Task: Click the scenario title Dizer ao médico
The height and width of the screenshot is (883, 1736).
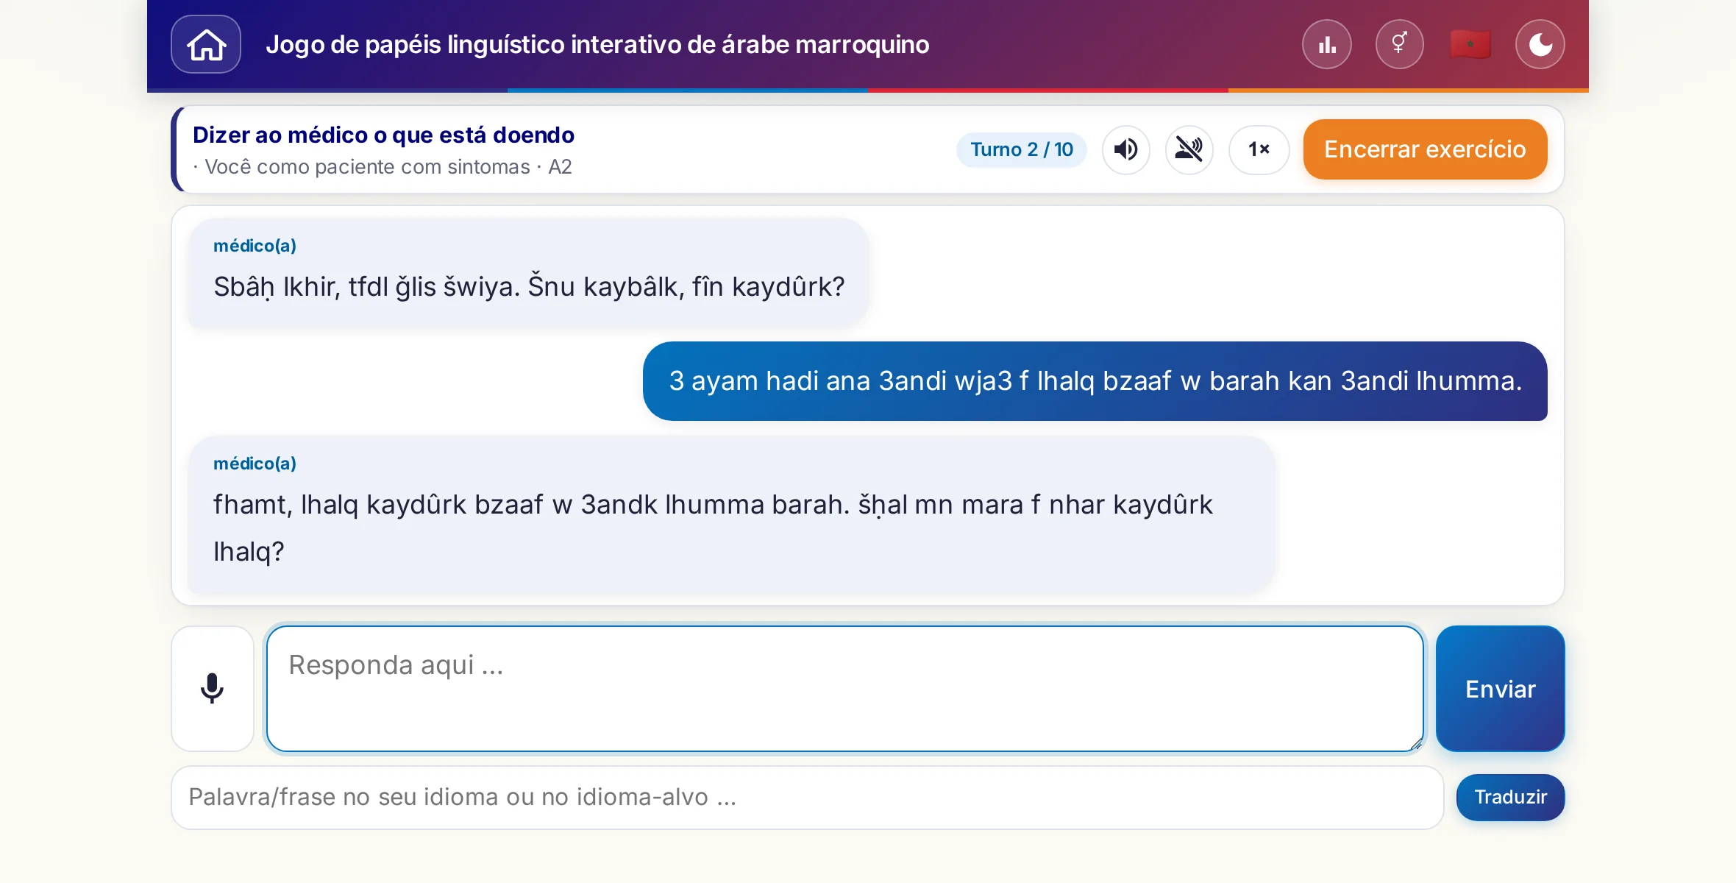Action: coord(383,135)
